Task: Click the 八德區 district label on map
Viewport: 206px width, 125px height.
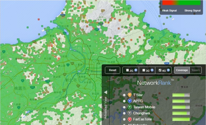Action: click(x=17, y=104)
